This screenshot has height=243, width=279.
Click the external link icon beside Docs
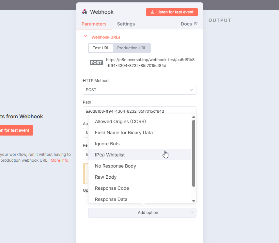click(x=196, y=24)
